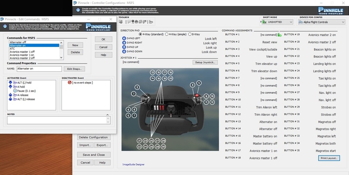Click the first icon in the Toolbox

121,22
